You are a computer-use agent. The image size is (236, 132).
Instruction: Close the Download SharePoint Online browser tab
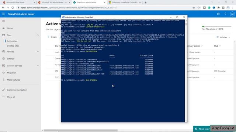tap(140, 3)
